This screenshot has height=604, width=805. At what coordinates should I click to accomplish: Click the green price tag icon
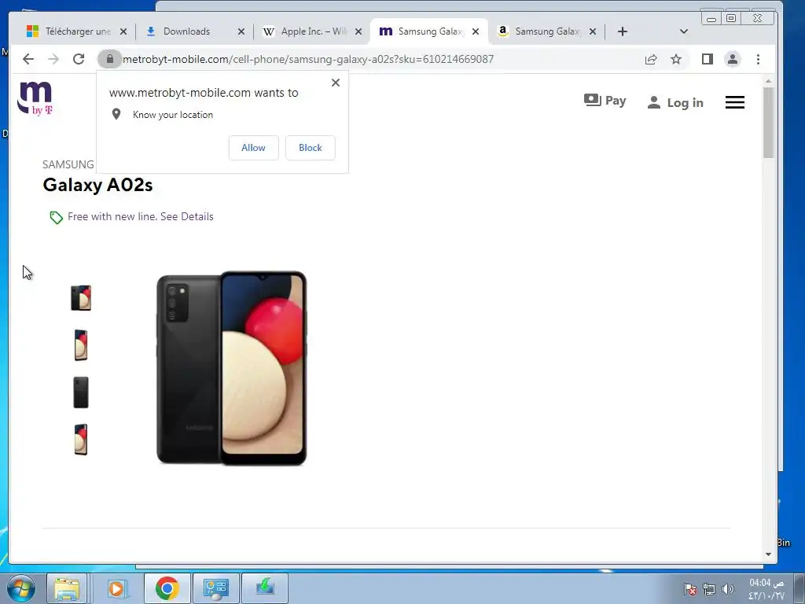click(56, 218)
